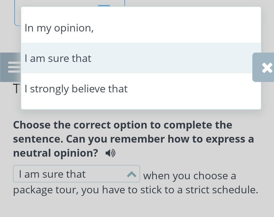Viewport: 274px width, 217px height.
Task: Click the words "neutral opinion?" in the prompt
Action: tap(55, 153)
